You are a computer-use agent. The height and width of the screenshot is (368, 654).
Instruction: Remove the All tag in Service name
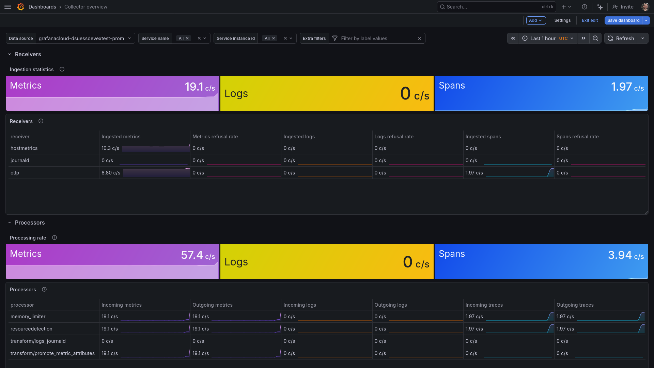click(187, 39)
